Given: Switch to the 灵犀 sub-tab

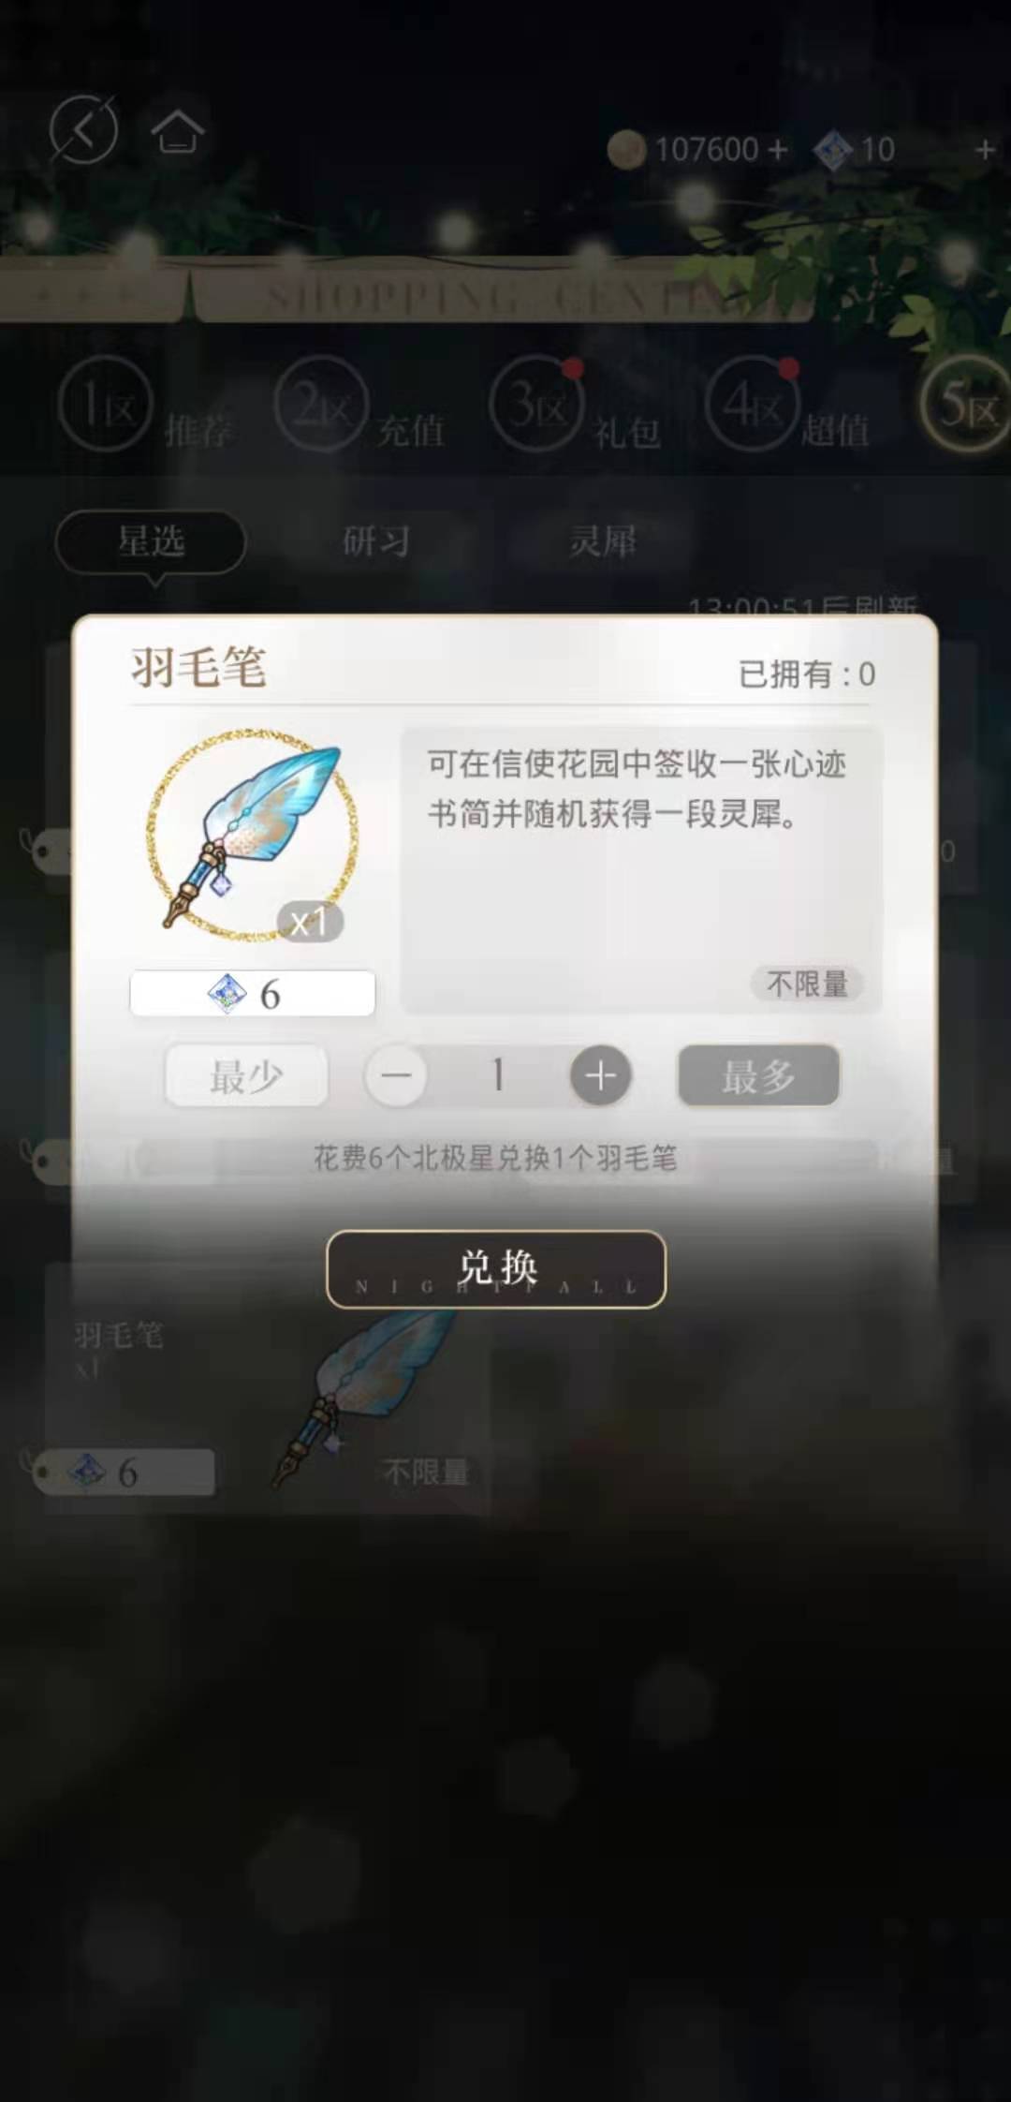Looking at the screenshot, I should 603,540.
